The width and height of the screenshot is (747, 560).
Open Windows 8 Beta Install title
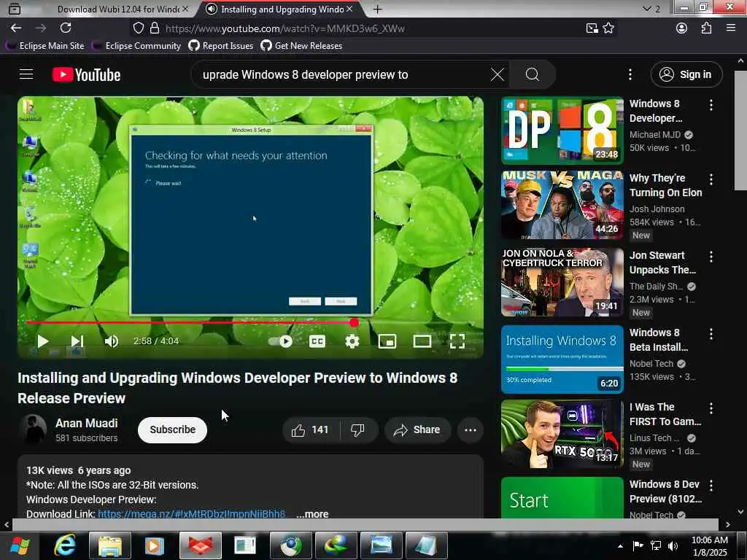(659, 340)
